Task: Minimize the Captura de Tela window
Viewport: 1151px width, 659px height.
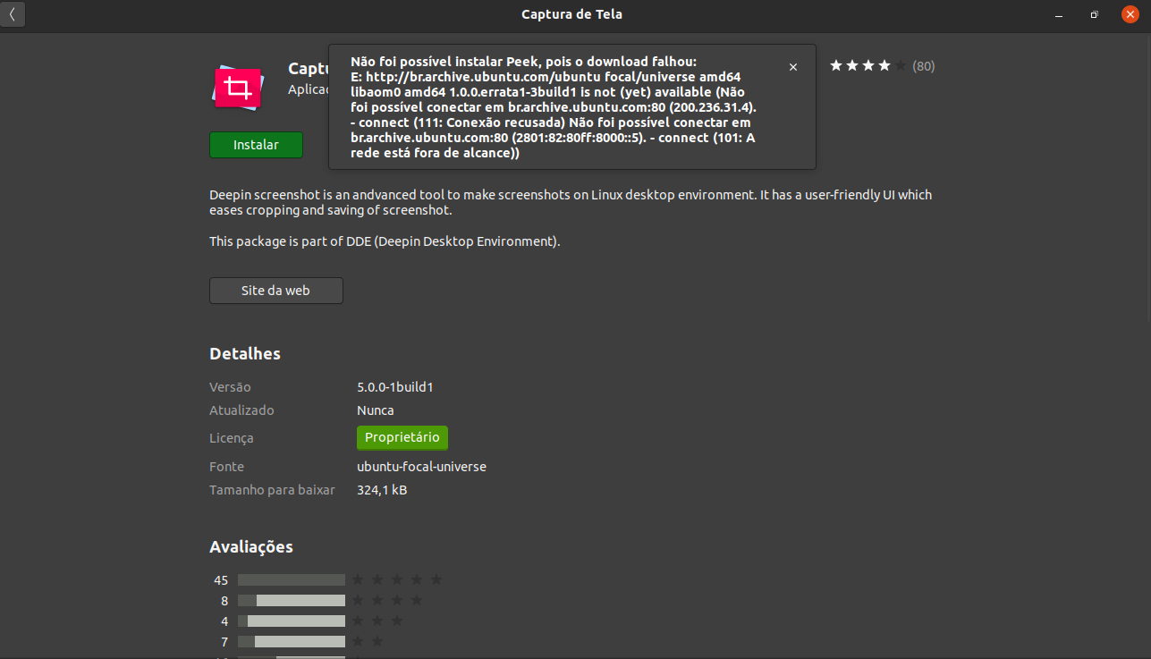Action: 1060,14
